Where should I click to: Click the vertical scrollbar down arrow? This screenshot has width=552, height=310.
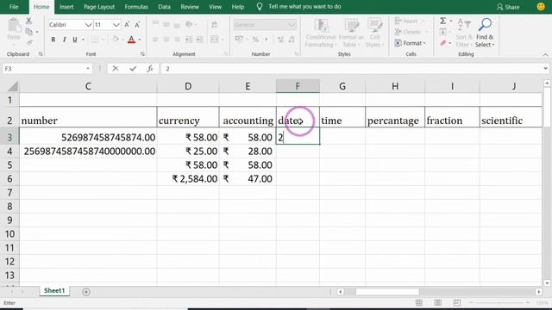[x=547, y=283]
